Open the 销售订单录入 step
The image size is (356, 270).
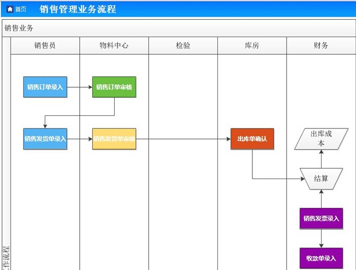(45, 87)
